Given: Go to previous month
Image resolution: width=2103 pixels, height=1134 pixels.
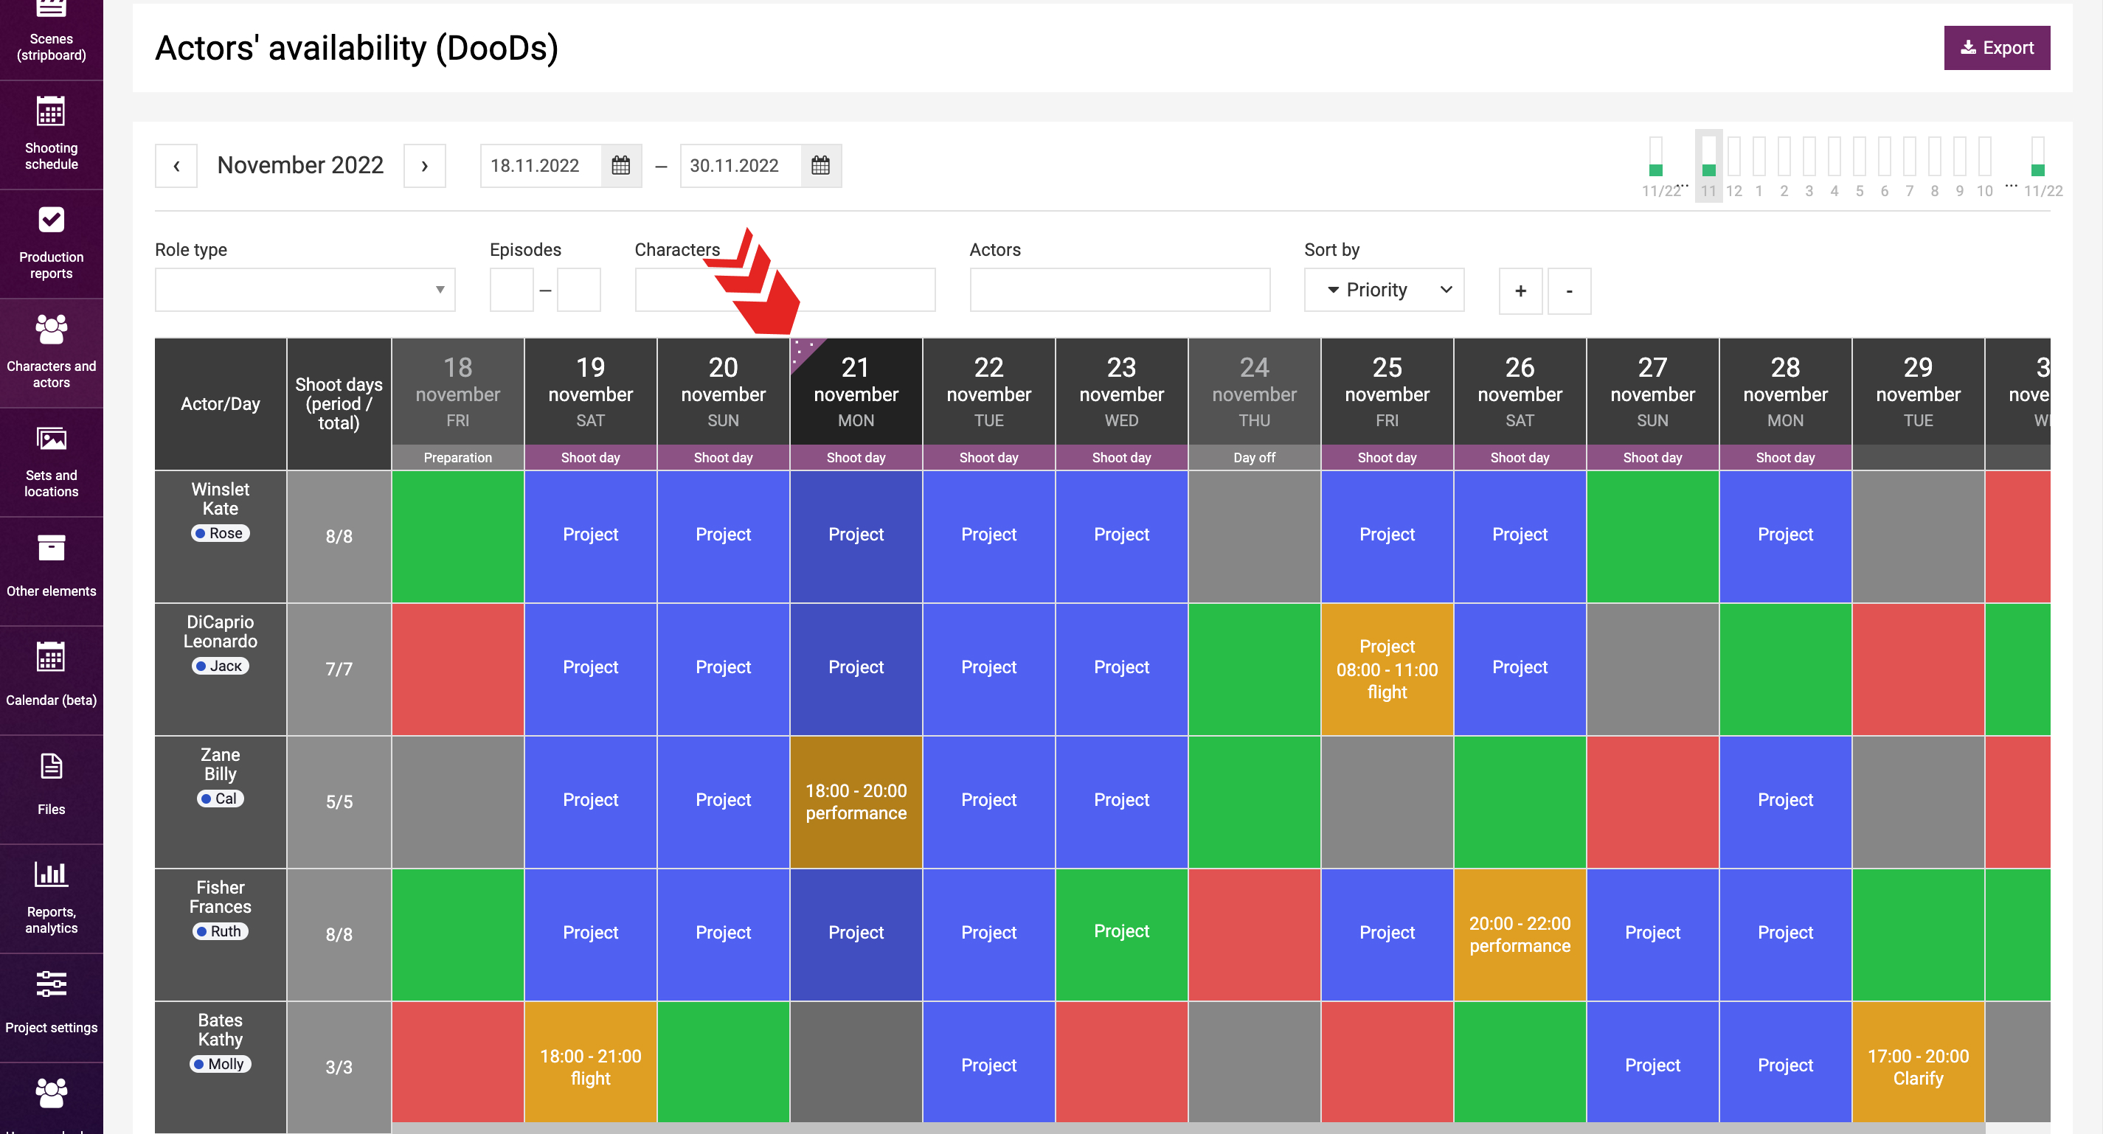Looking at the screenshot, I should pyautogui.click(x=176, y=166).
